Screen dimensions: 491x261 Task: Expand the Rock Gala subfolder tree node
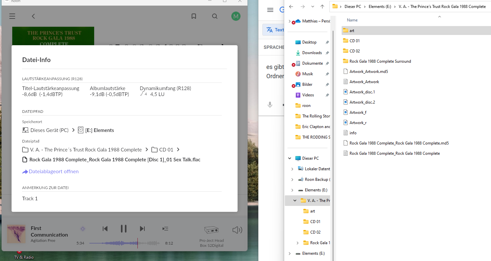(297, 243)
